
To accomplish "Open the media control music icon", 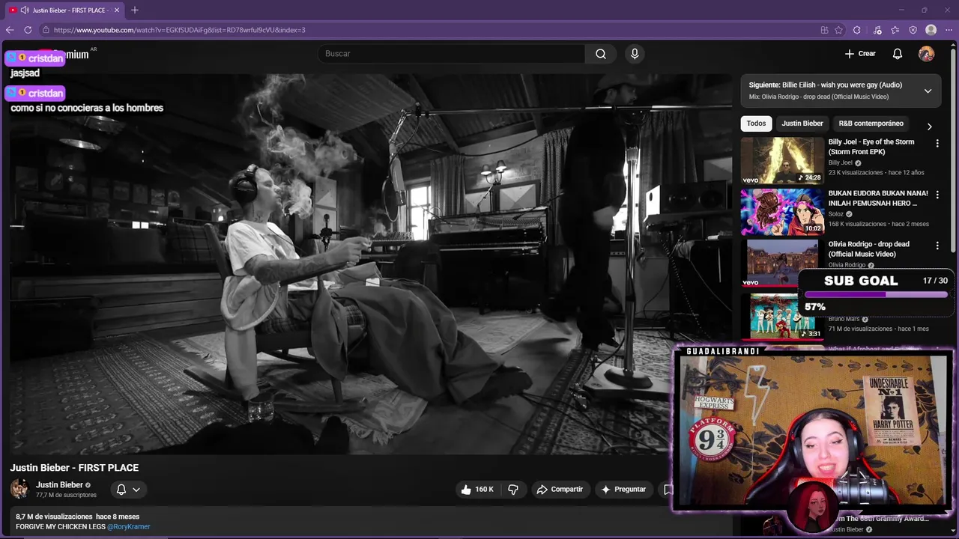I will click(x=877, y=30).
